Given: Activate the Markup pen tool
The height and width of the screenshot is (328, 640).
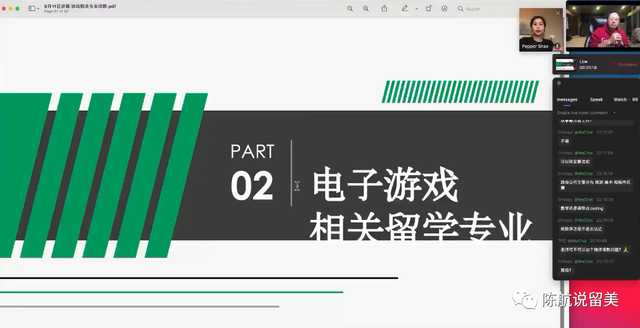Looking at the screenshot, I should (x=404, y=9).
